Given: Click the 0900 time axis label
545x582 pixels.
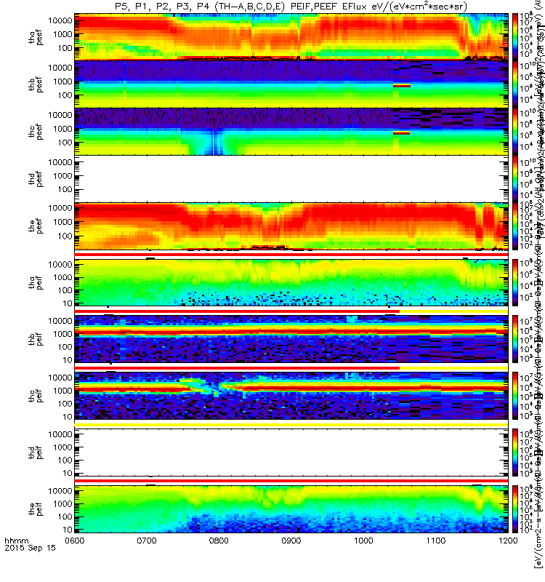Looking at the screenshot, I should pos(291,541).
